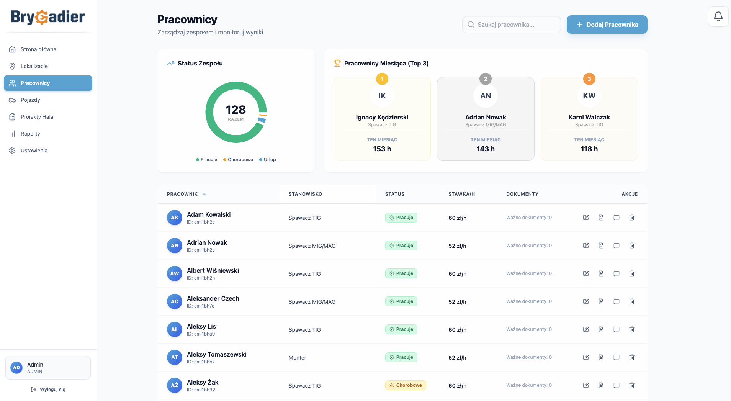Sort table by Status header
Image resolution: width=731 pixels, height=401 pixels.
point(394,194)
